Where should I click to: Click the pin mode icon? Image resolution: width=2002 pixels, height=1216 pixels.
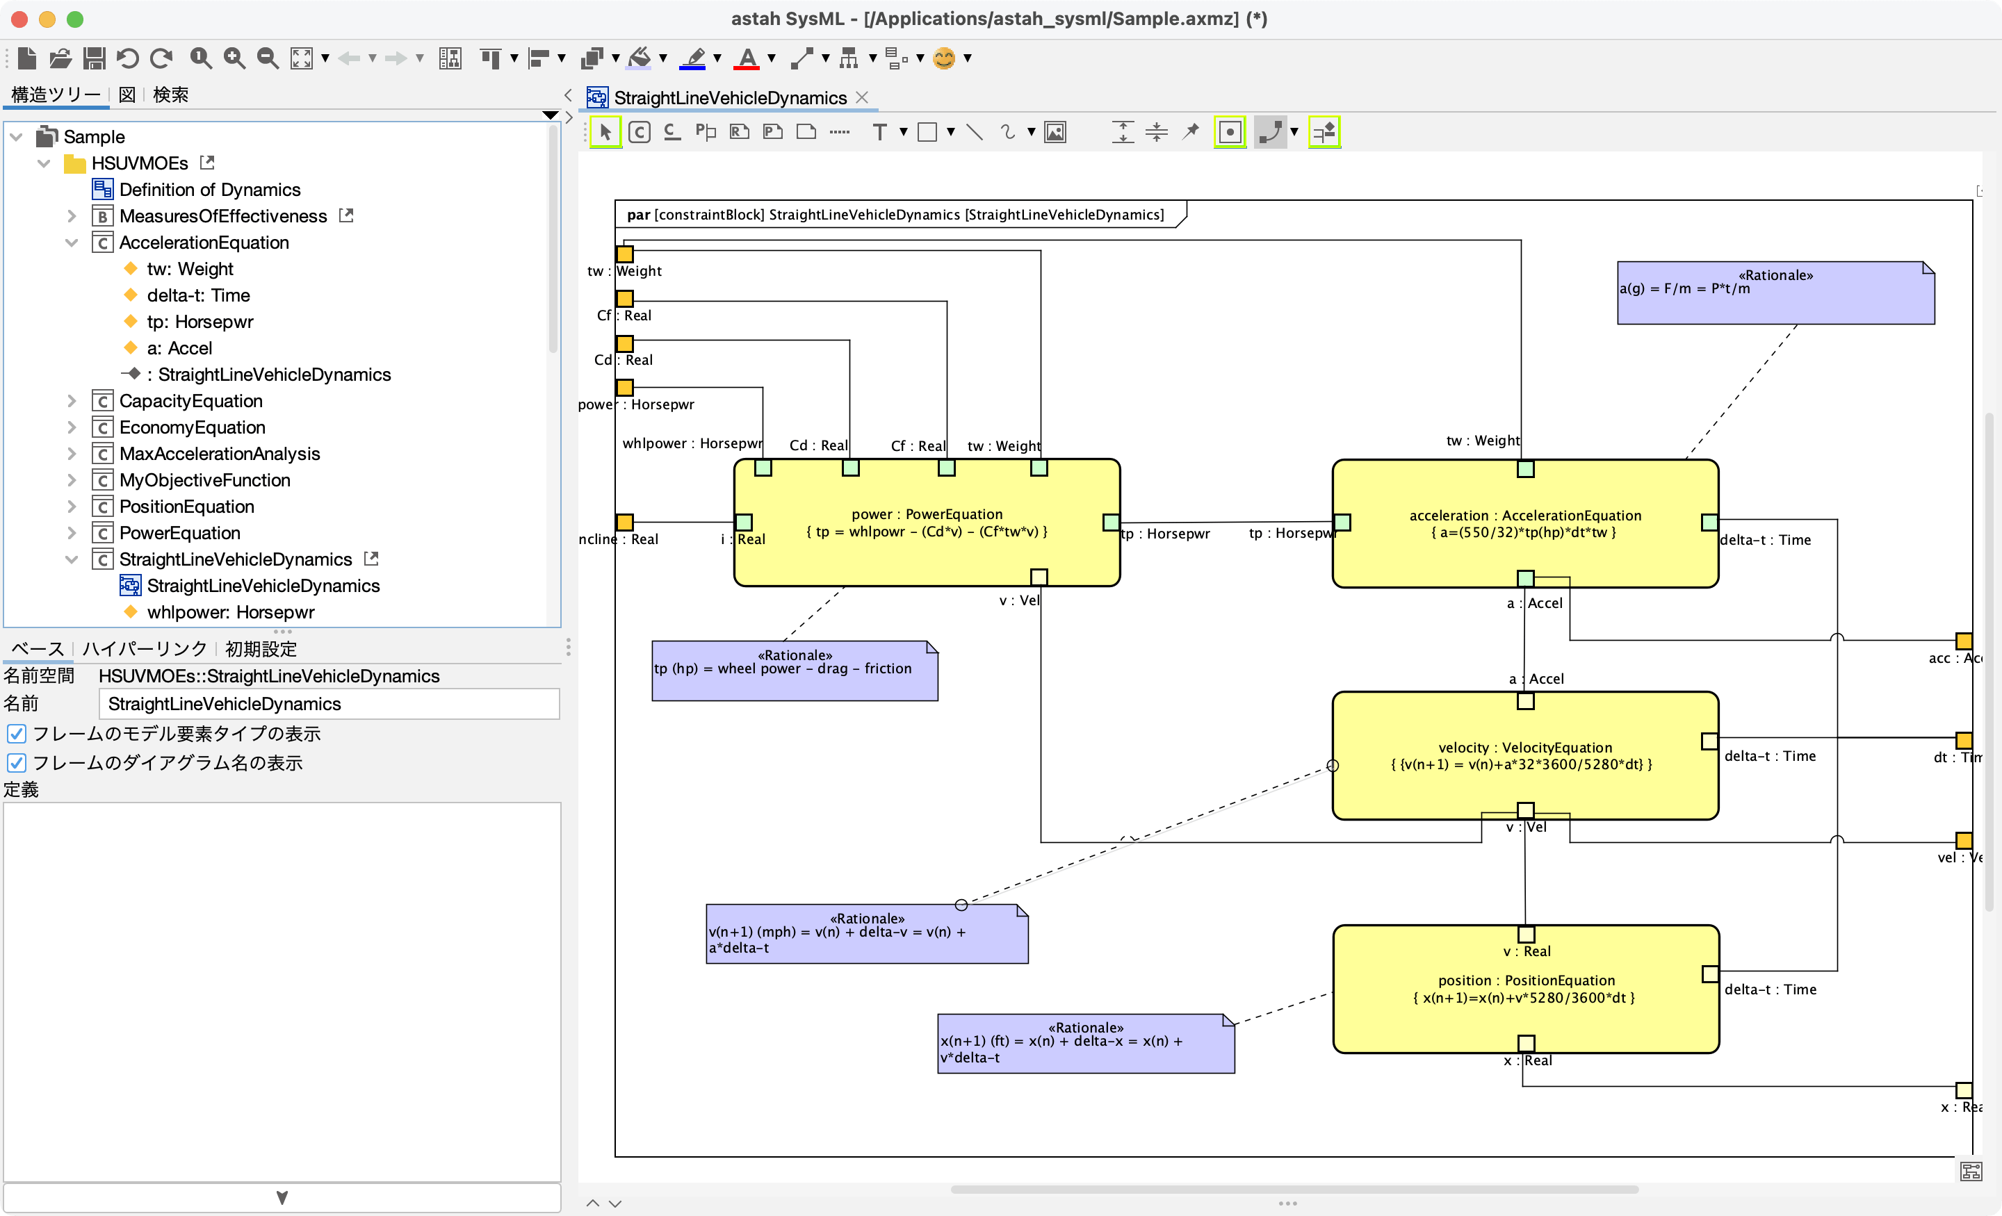[x=1190, y=131]
